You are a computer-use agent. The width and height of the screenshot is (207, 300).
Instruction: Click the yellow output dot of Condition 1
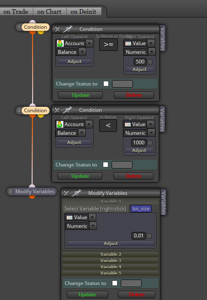coord(41,32)
